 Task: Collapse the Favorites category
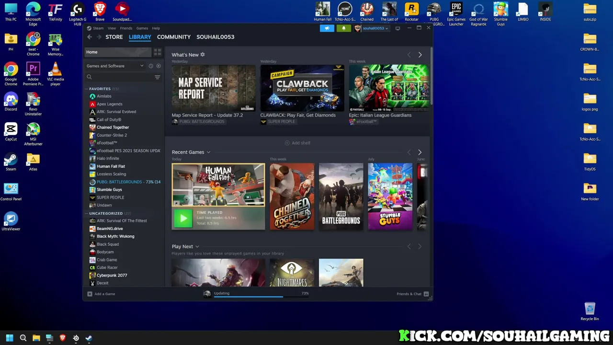[x=87, y=89]
